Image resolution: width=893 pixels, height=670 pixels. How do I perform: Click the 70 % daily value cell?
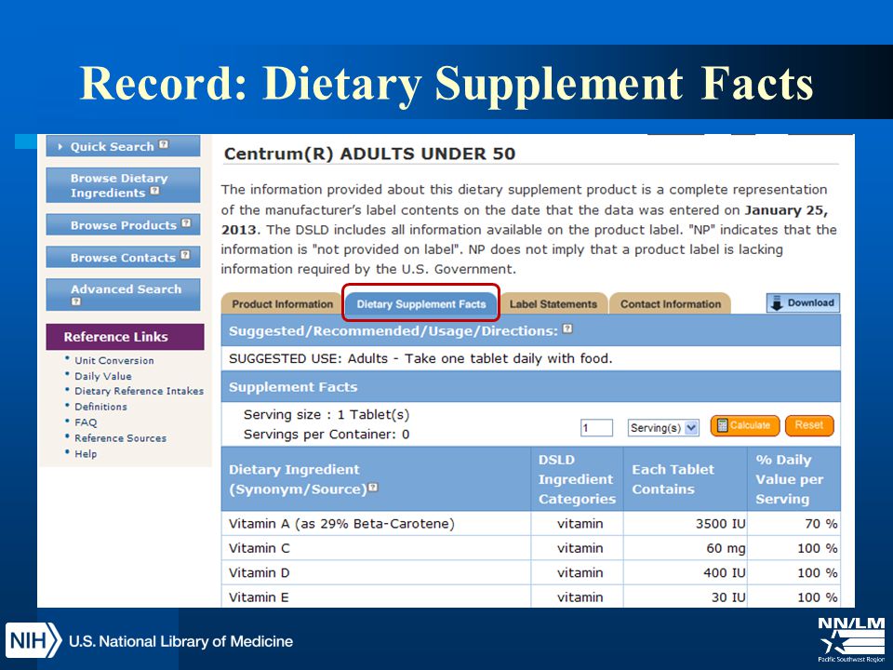(793, 524)
